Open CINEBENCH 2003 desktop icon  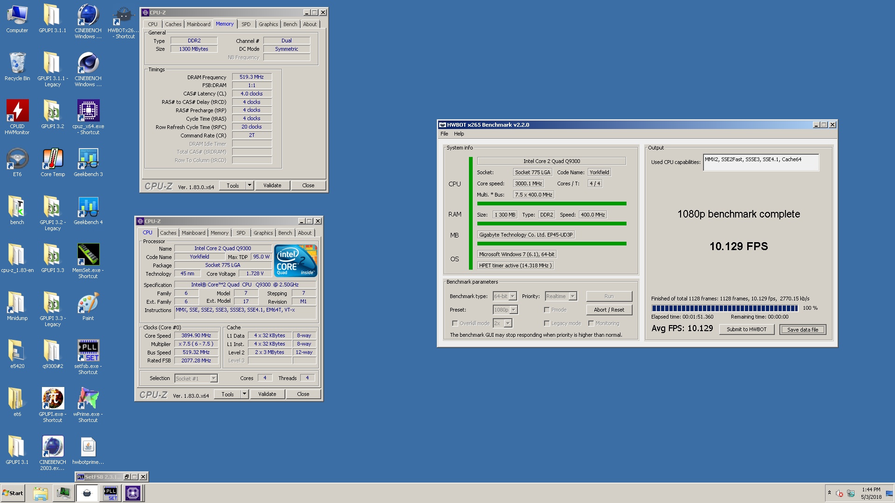53,453
